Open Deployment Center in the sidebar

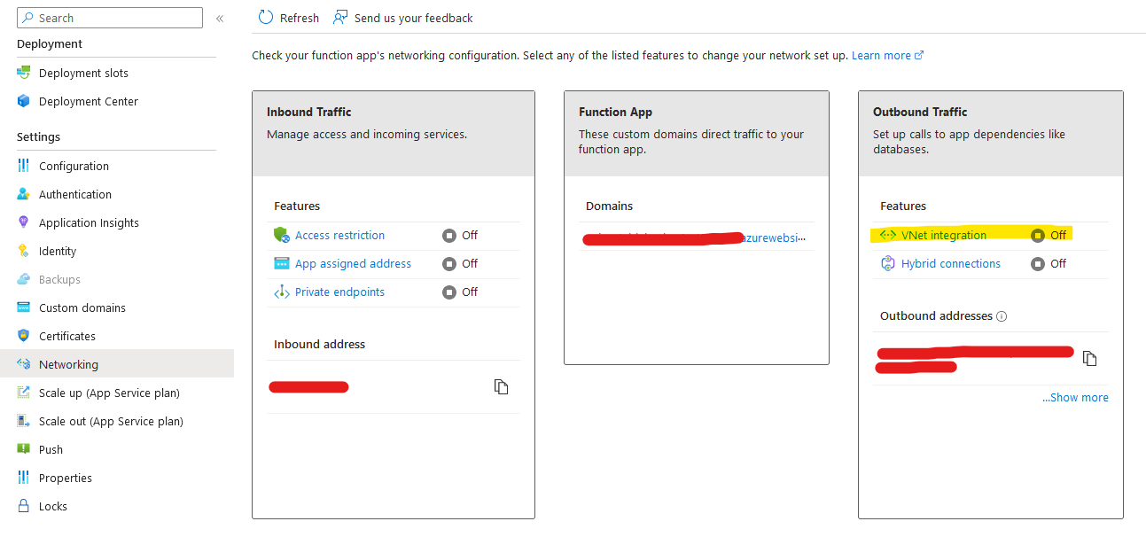88,101
